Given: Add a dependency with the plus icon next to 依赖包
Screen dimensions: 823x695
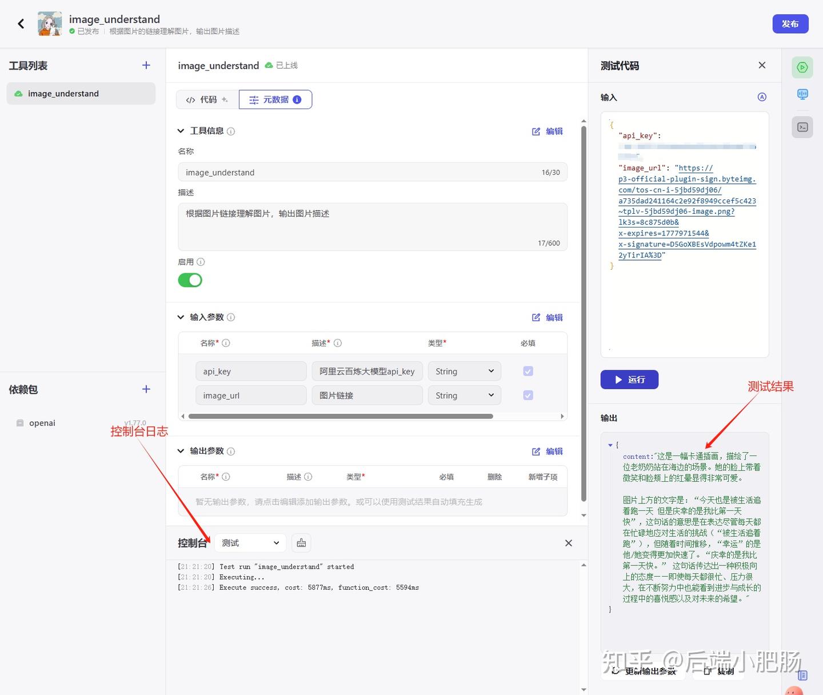Looking at the screenshot, I should pyautogui.click(x=146, y=389).
